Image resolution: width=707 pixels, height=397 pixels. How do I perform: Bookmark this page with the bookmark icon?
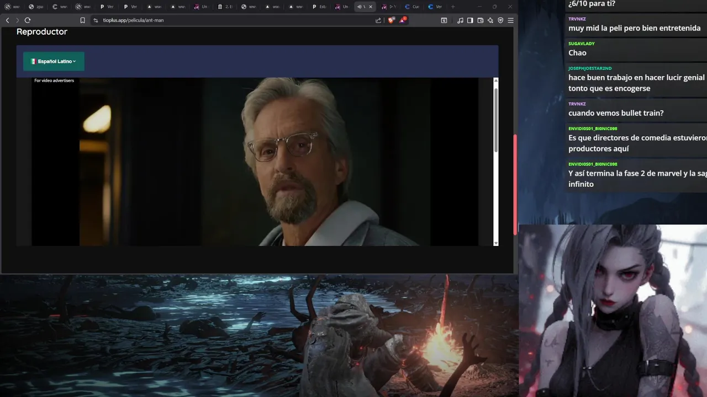[82, 20]
